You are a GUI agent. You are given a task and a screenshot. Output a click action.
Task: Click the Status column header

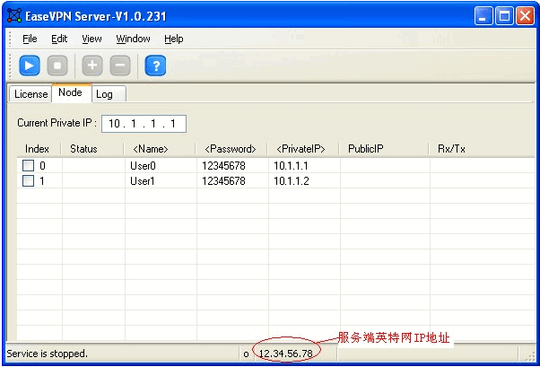coord(92,149)
